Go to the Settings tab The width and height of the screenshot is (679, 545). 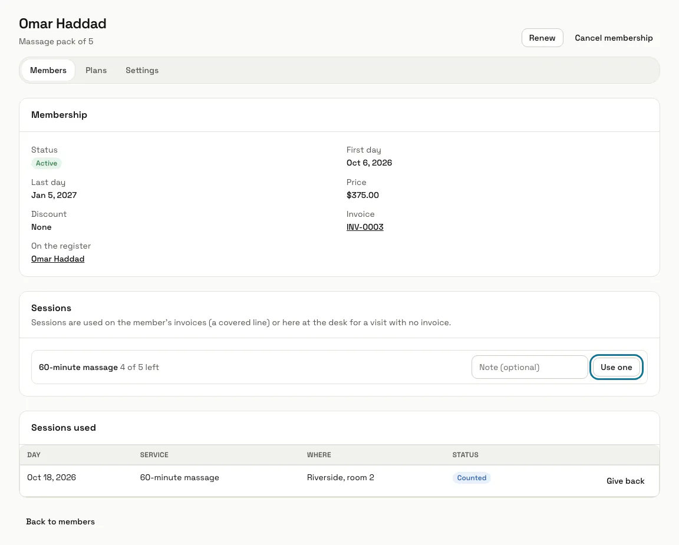pos(142,70)
